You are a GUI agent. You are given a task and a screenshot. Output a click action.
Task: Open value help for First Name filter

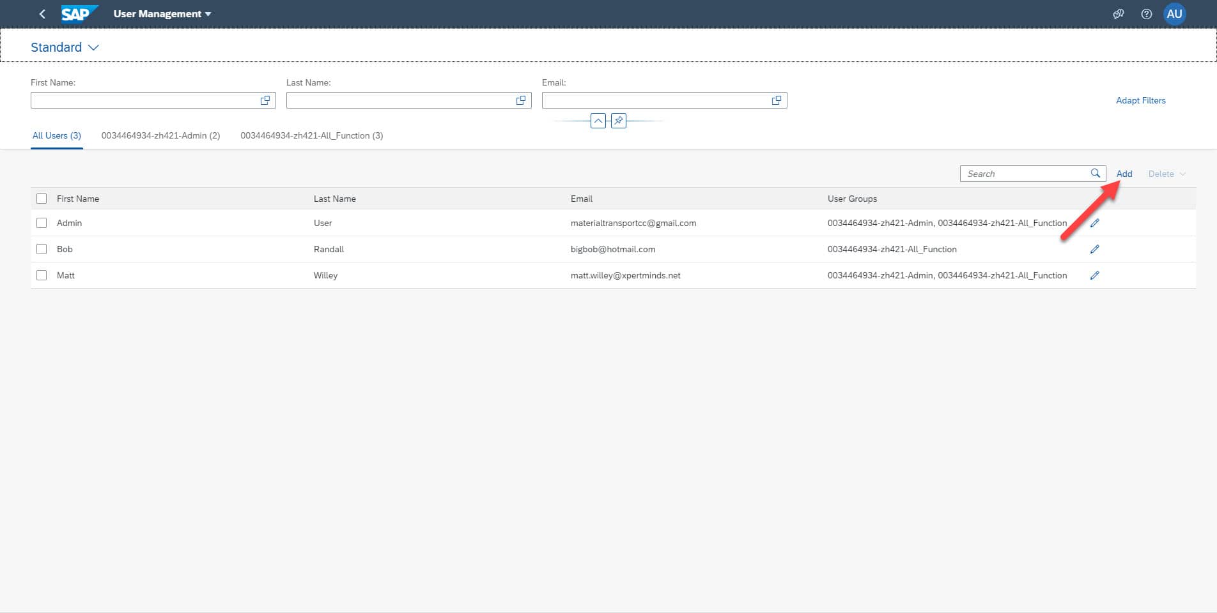pos(265,100)
